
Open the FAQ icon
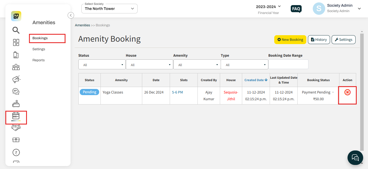(296, 9)
